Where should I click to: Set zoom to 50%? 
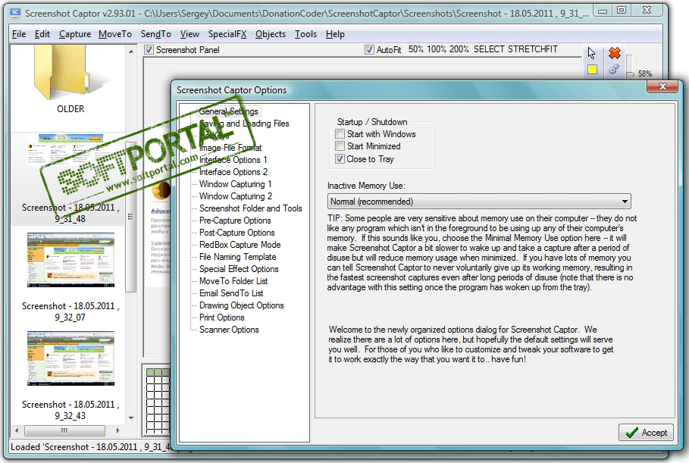point(415,49)
